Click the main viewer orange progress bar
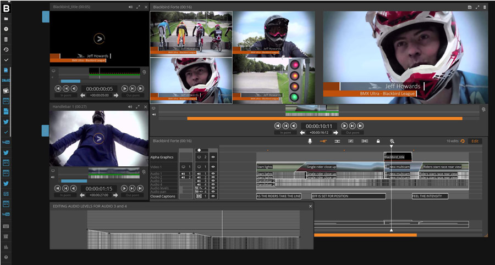Image resolution: width=495 pixels, height=265 pixels. [x=325, y=119]
